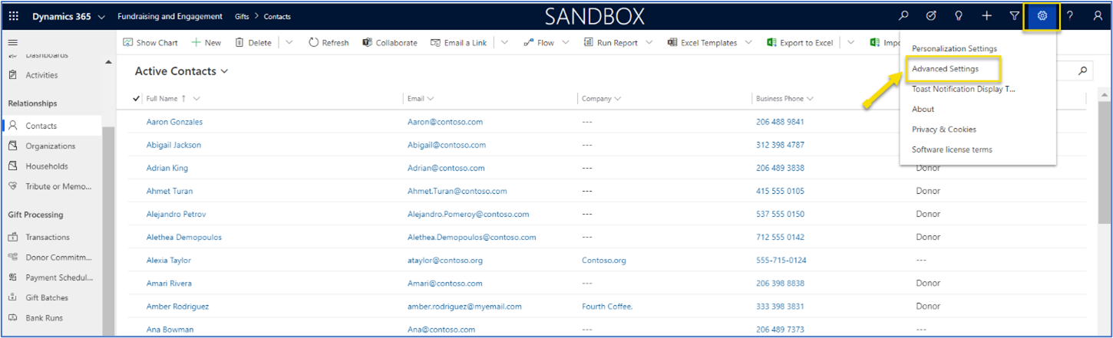Open the Active Contacts view selector
Viewport: 1113px width, 338px height.
(x=182, y=71)
